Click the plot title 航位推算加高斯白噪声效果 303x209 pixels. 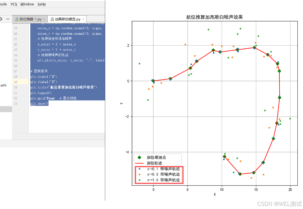pyautogui.click(x=214, y=17)
